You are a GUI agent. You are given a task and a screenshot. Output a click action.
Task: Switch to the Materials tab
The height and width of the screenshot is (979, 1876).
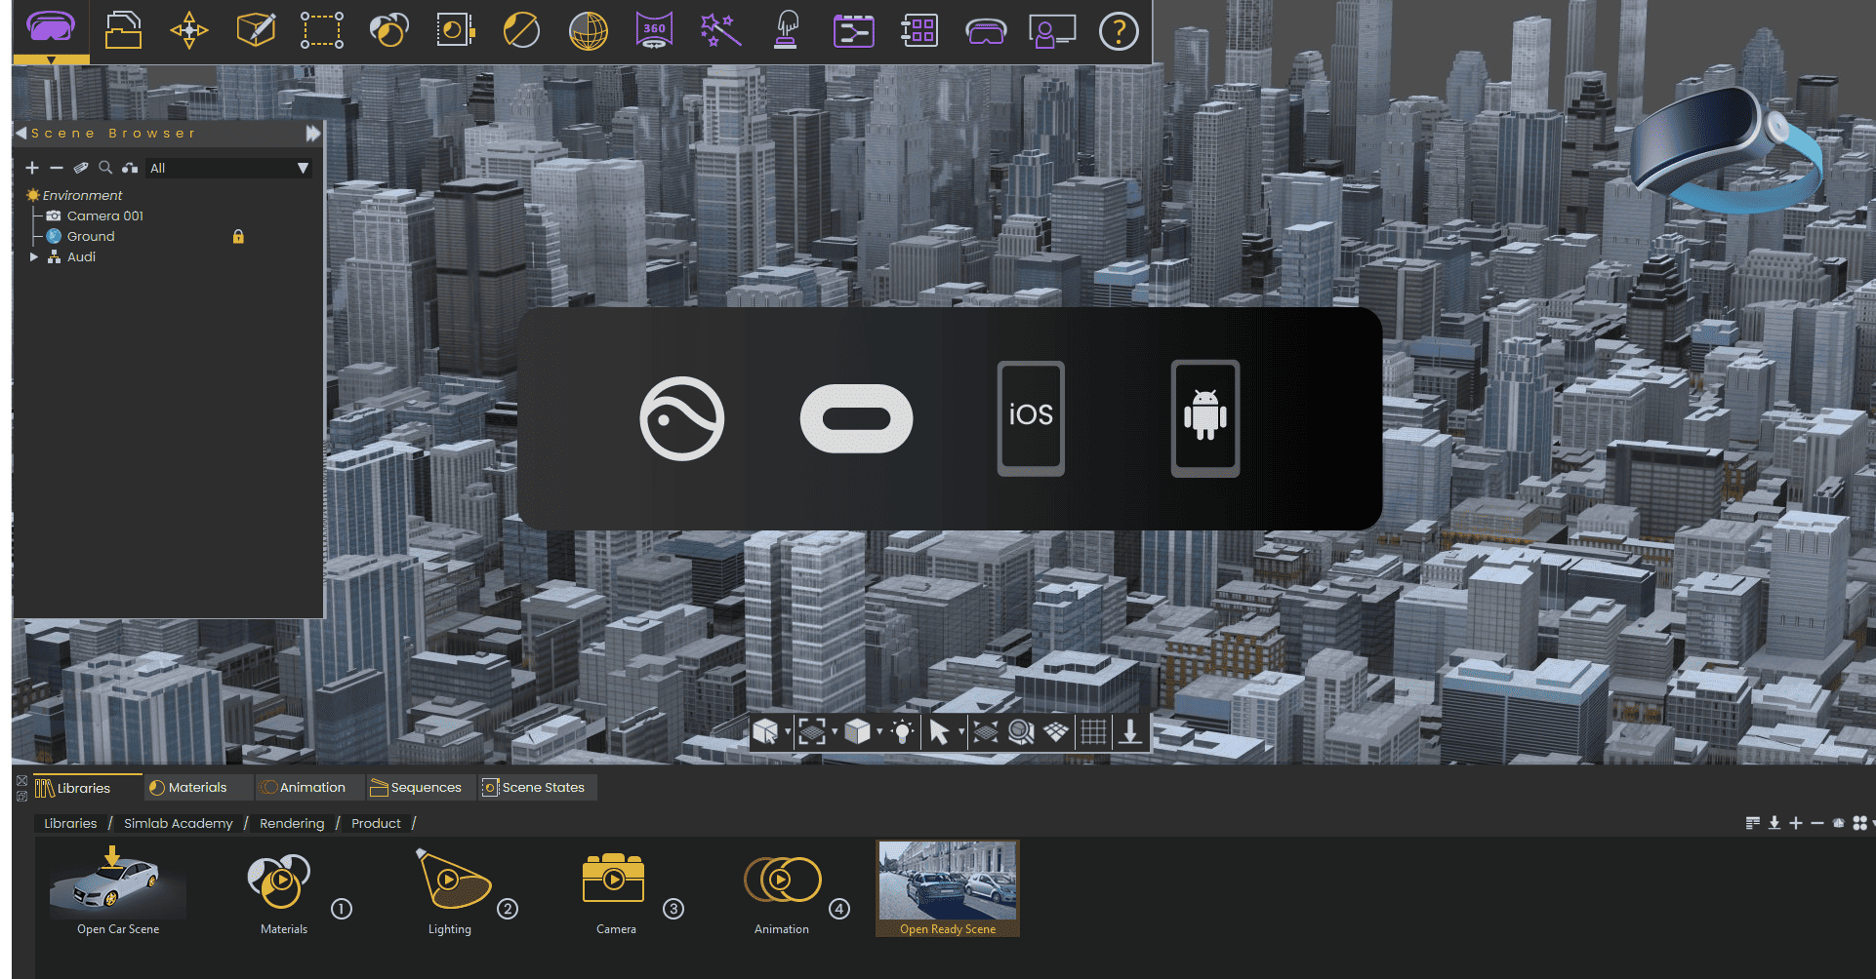(198, 787)
